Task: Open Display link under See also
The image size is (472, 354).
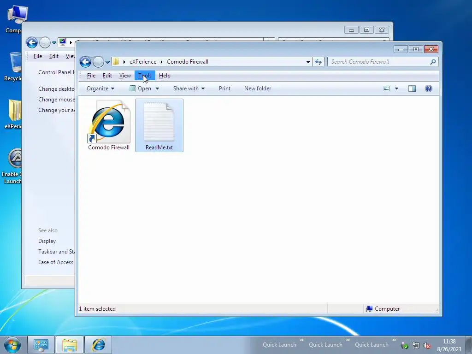Action: (x=47, y=241)
